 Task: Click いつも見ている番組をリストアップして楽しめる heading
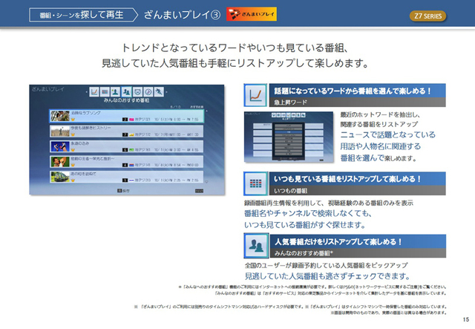[347, 179]
